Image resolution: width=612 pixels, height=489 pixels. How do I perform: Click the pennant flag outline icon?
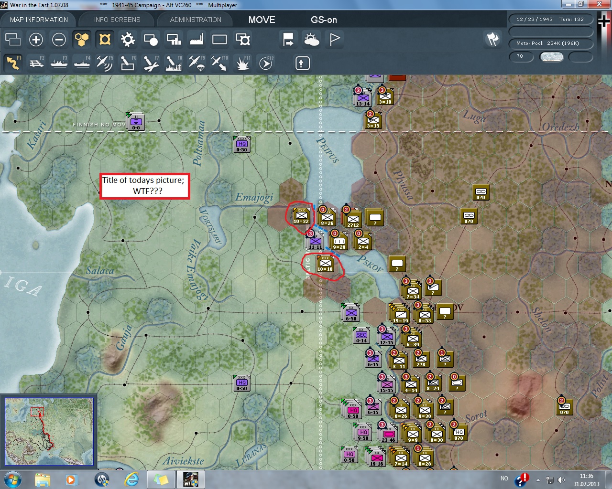tap(335, 39)
